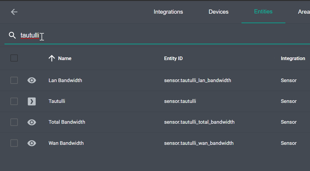Screen dimensions: 310x171
Task: Open the Lan Bandwidth entity name
Action: pyautogui.click(x=65, y=80)
